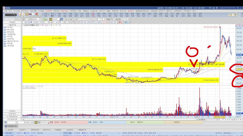Click the round gear icon in the top toolbar

coord(40,14)
